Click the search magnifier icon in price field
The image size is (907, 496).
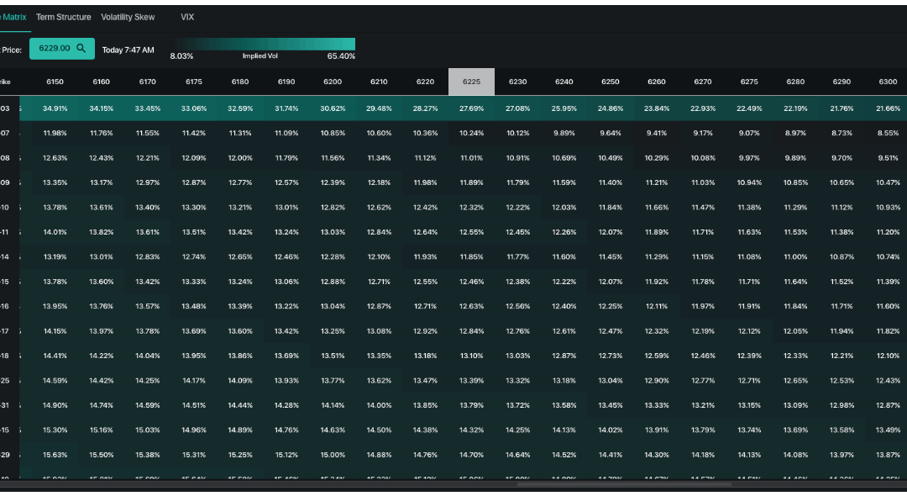[x=82, y=49]
